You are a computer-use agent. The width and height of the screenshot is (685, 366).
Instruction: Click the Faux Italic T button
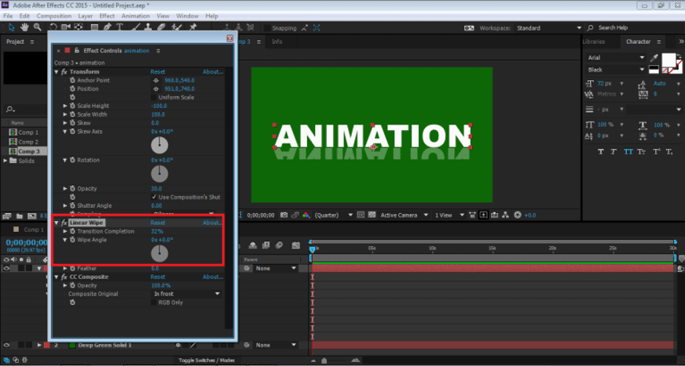(x=614, y=151)
